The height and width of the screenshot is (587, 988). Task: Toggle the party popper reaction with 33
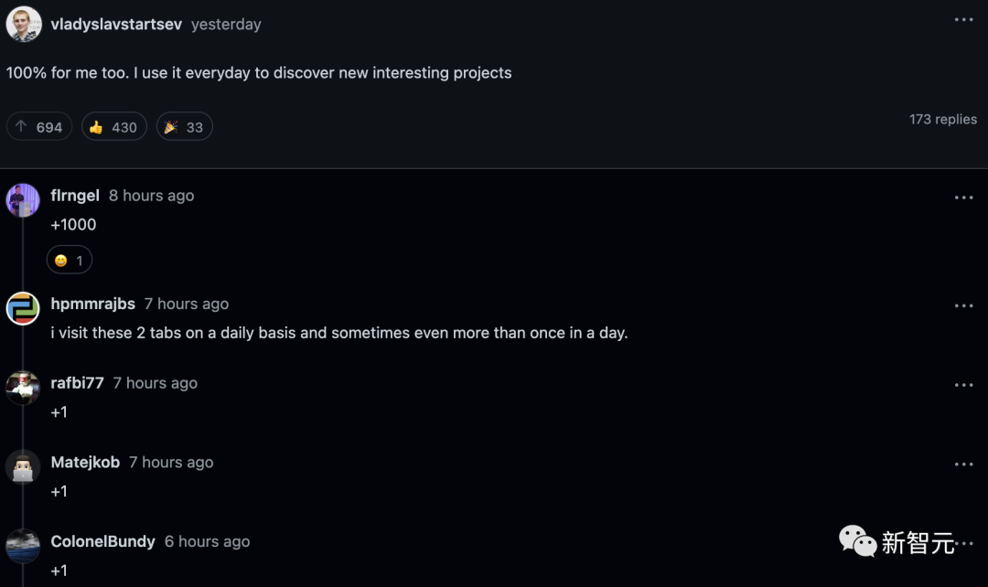coord(184,127)
